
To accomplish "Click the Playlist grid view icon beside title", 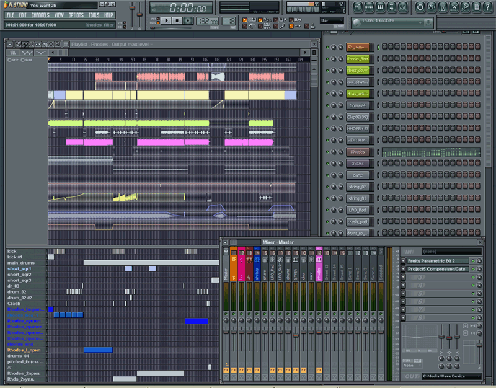I will [x=66, y=44].
